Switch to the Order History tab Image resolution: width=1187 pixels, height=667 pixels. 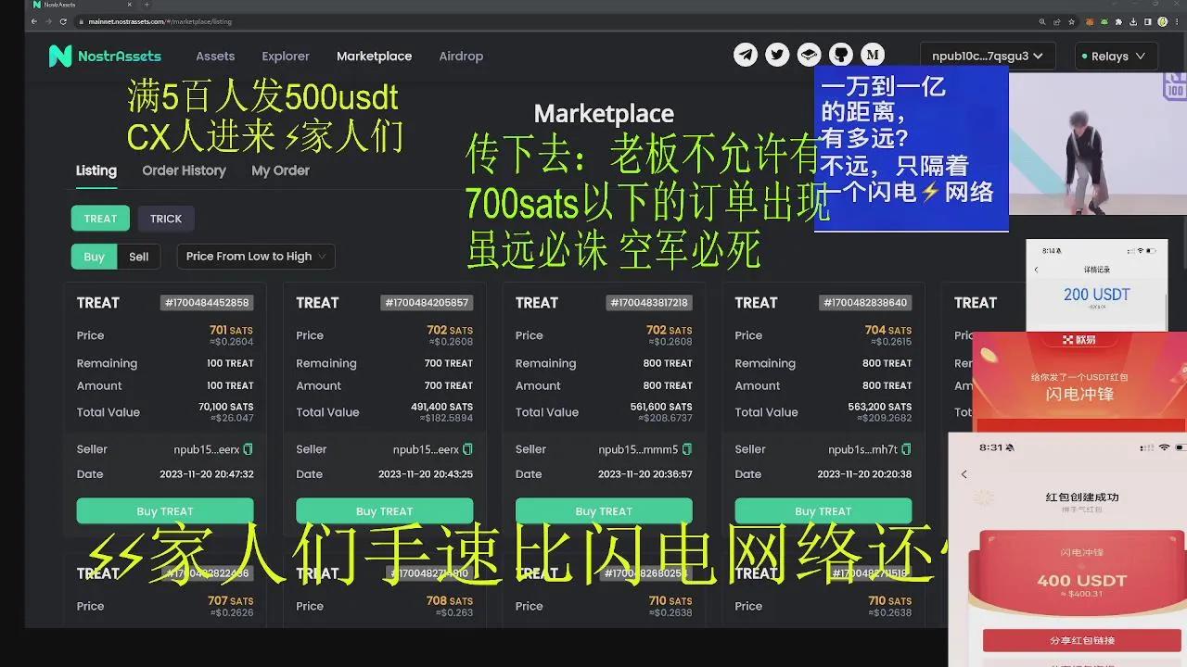point(184,170)
